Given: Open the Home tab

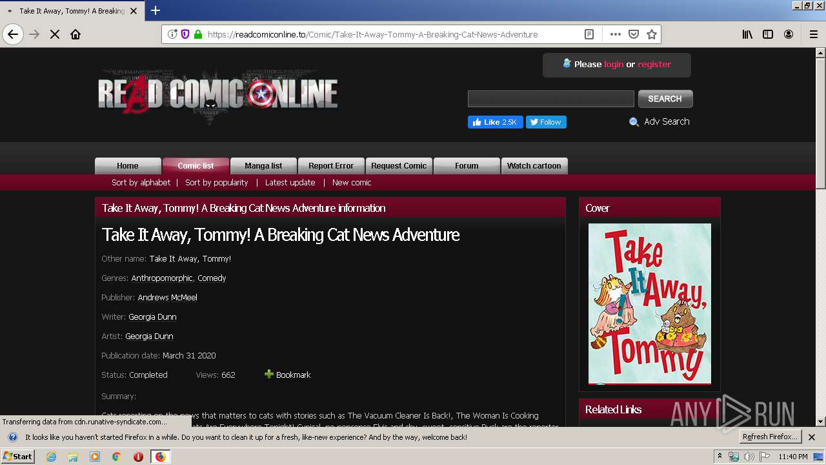Looking at the screenshot, I should [x=128, y=166].
